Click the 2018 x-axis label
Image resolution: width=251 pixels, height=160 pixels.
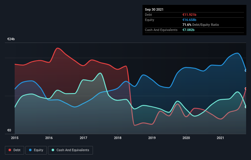coord(118,138)
